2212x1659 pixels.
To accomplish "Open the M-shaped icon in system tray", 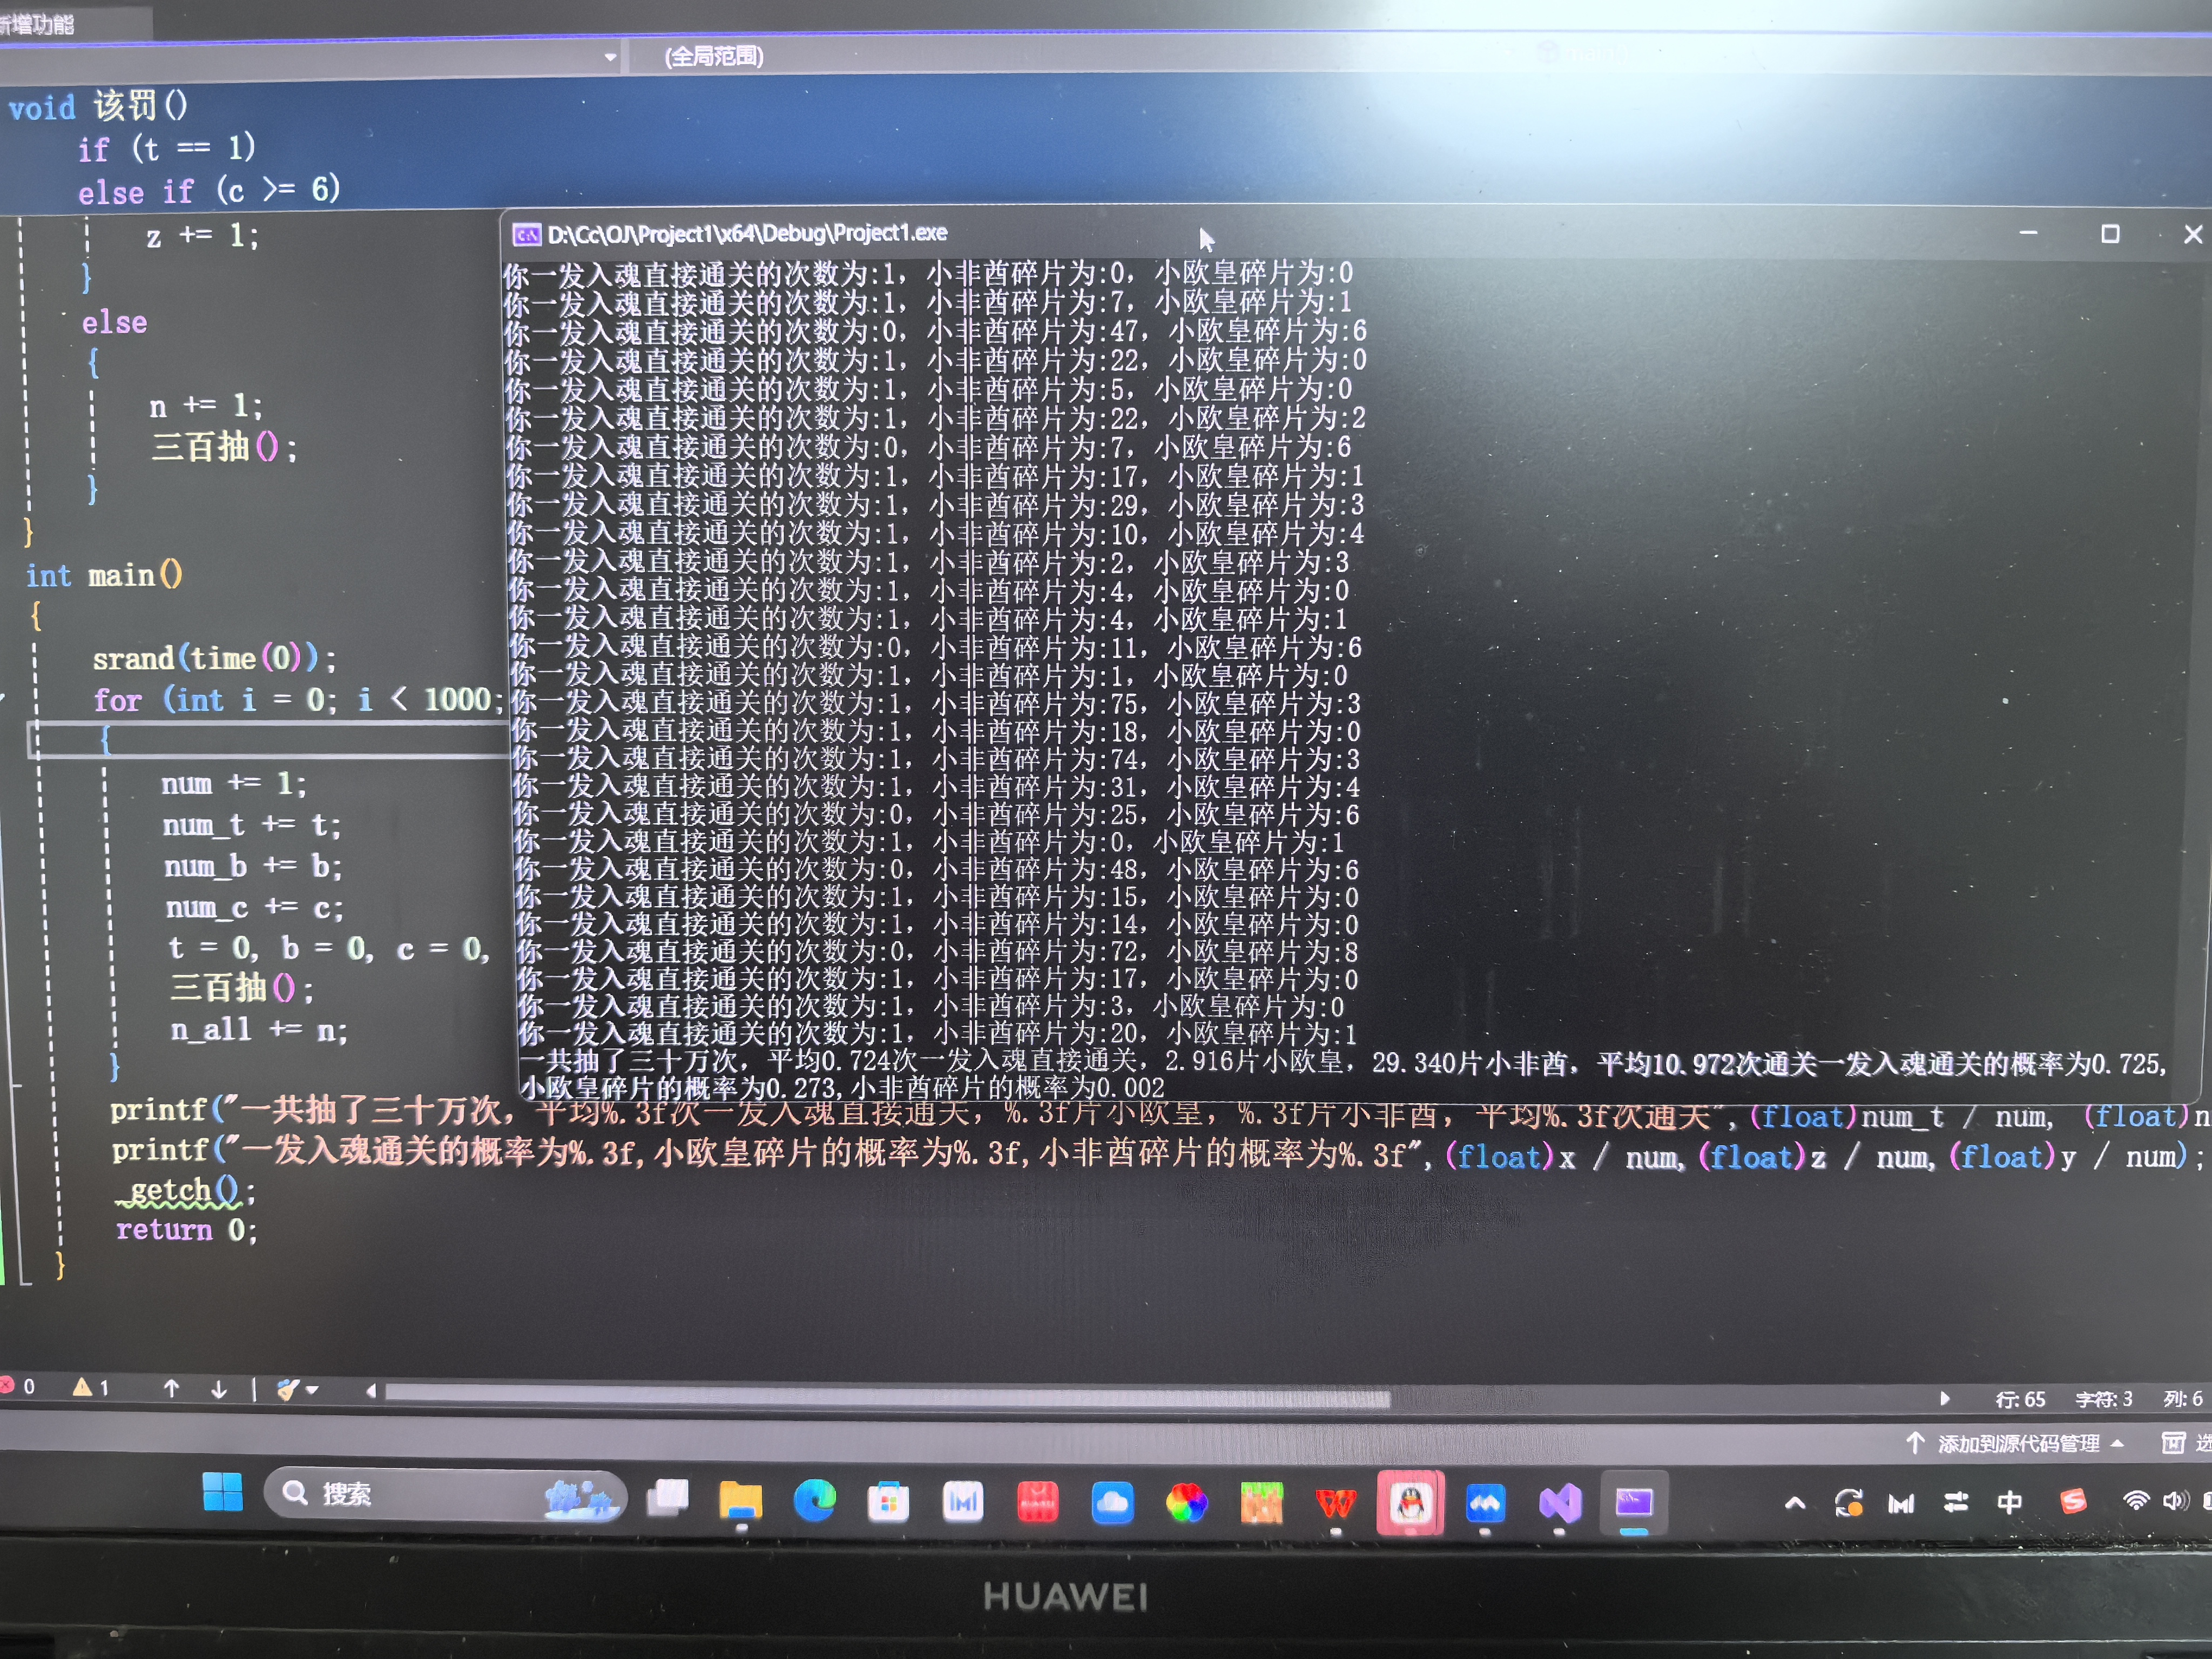I will [x=1902, y=1503].
